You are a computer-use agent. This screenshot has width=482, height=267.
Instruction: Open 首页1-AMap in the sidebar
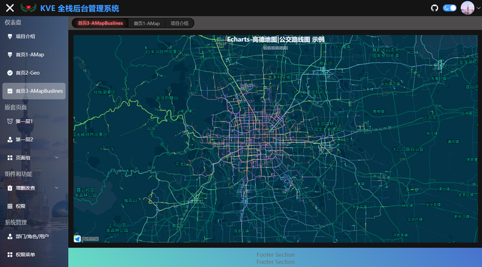tap(34, 54)
